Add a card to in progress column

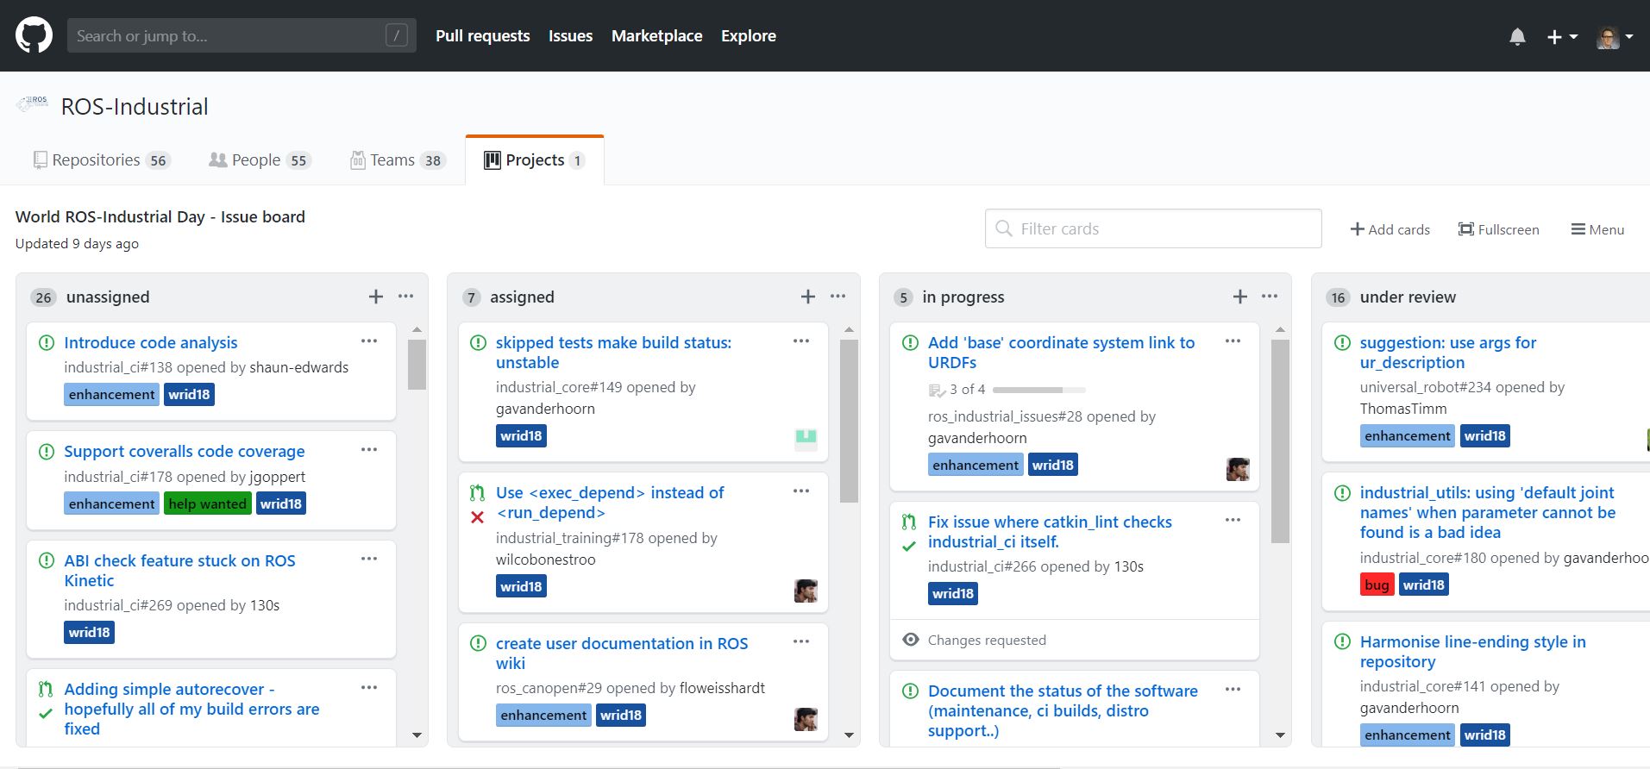pyautogui.click(x=1240, y=297)
